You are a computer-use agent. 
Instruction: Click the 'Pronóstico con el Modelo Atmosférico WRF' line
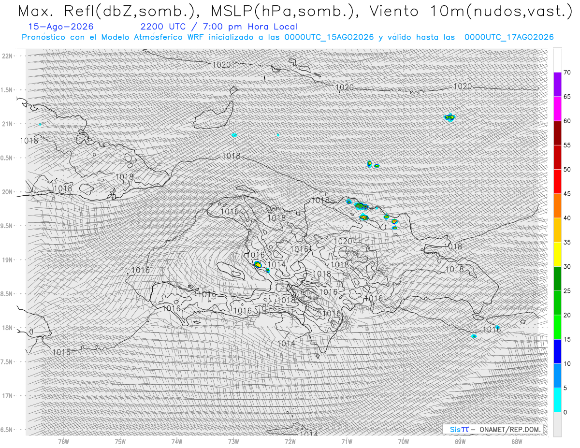coord(288,37)
